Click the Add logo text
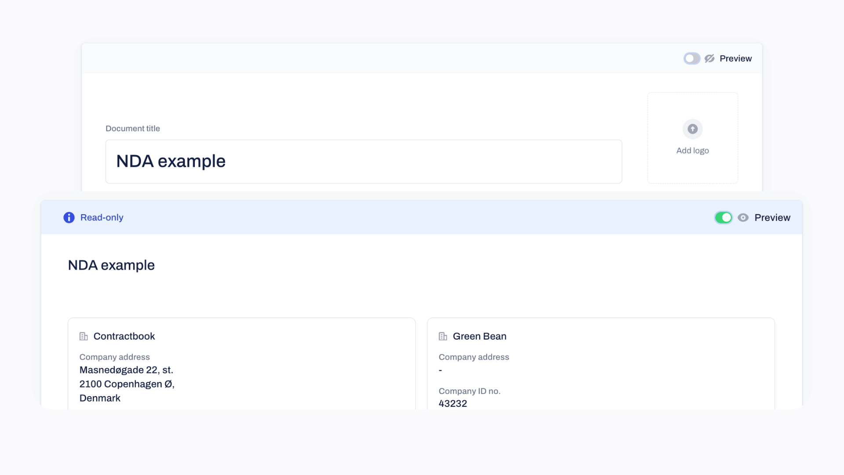Screen dimensions: 844x475 tap(692, 150)
